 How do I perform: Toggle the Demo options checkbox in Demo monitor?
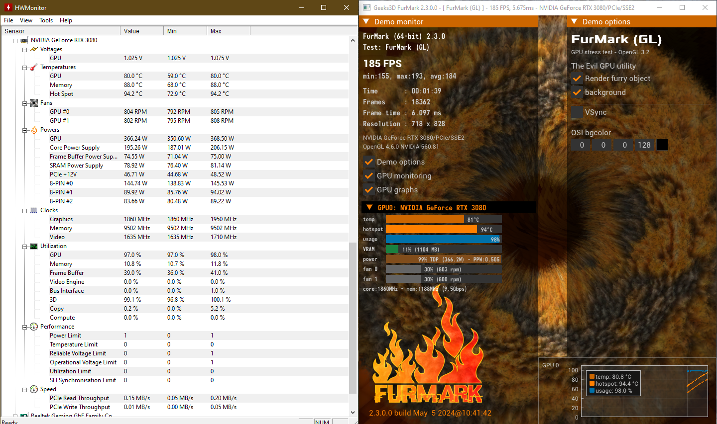tap(369, 162)
